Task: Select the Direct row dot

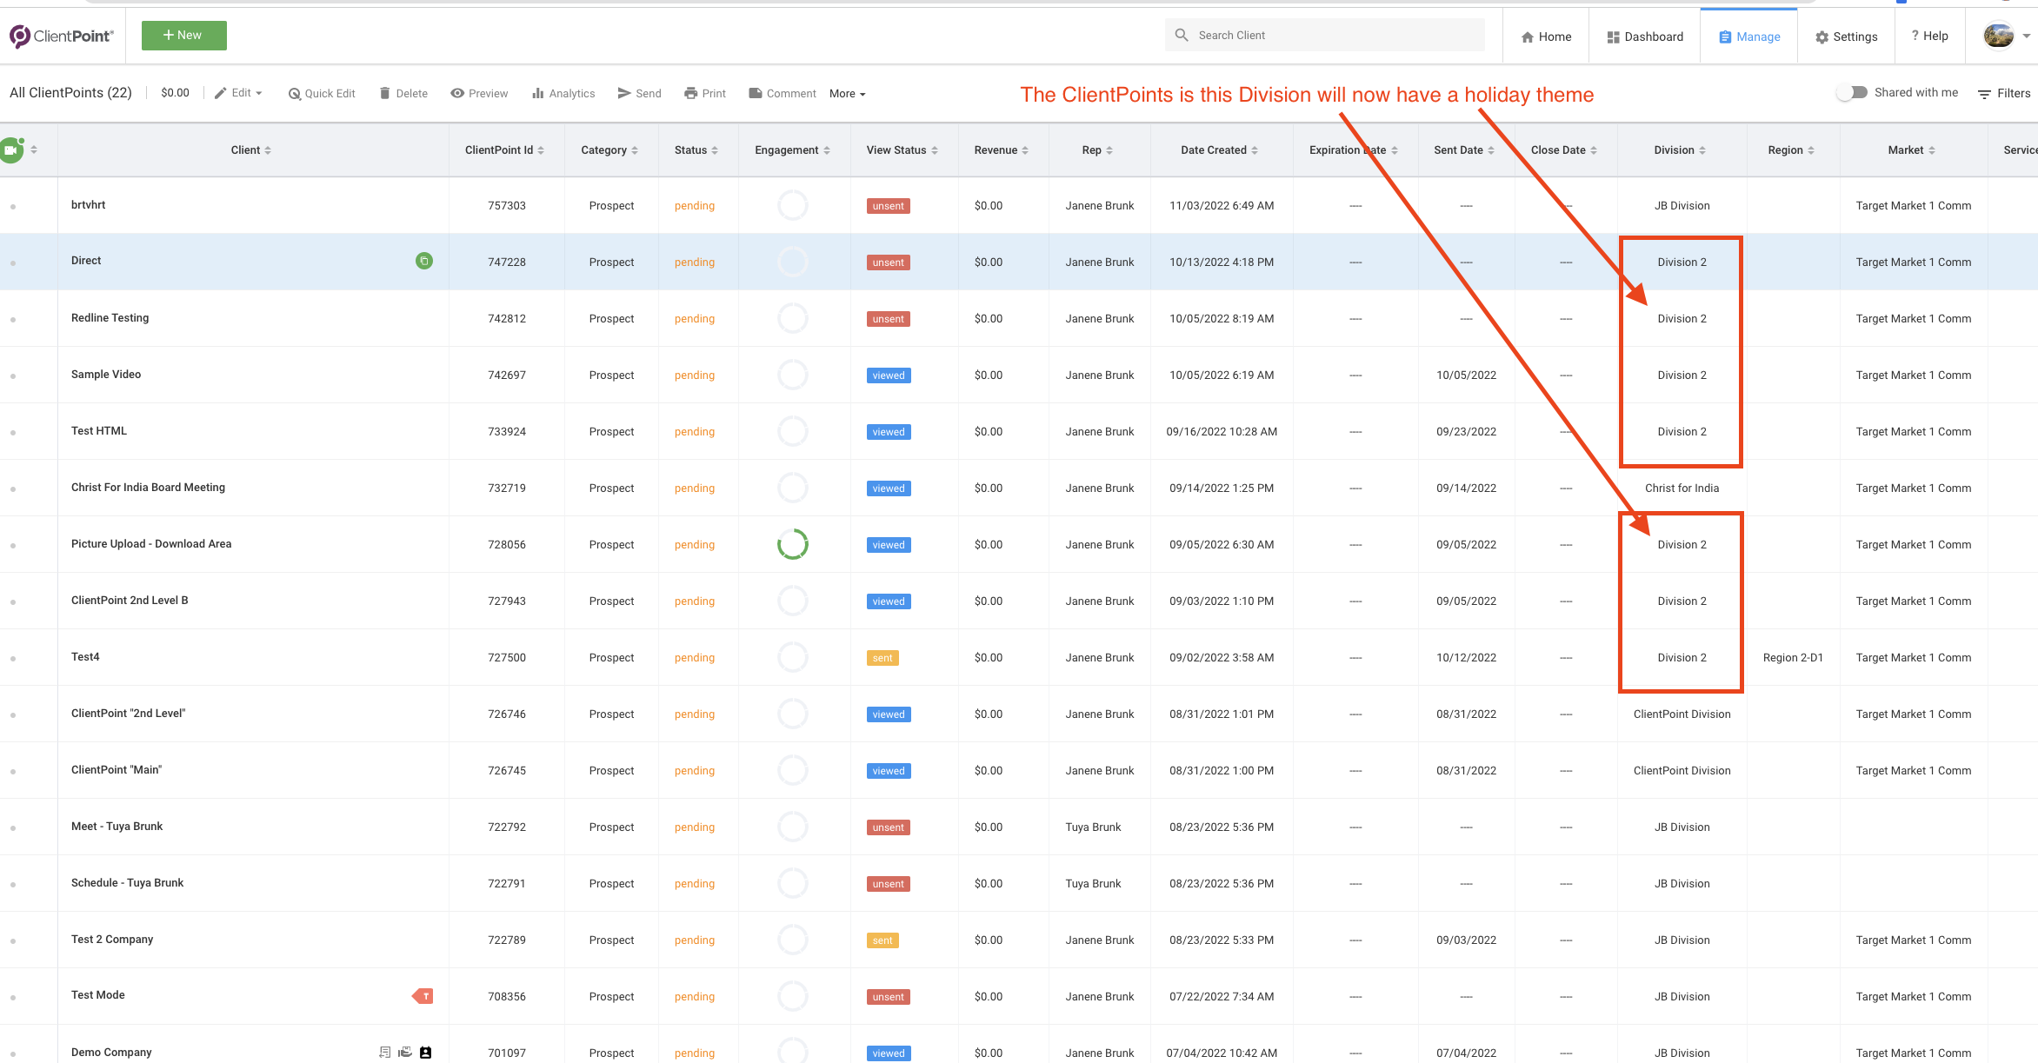Action: click(13, 263)
